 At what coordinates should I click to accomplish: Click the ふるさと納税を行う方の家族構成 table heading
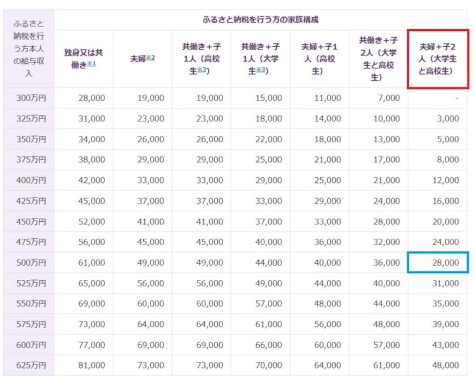[260, 20]
